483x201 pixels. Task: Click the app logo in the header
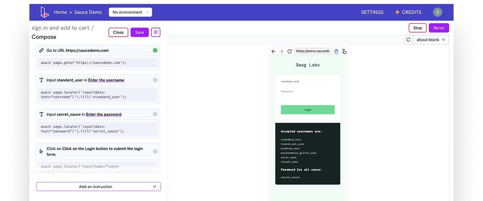point(44,12)
